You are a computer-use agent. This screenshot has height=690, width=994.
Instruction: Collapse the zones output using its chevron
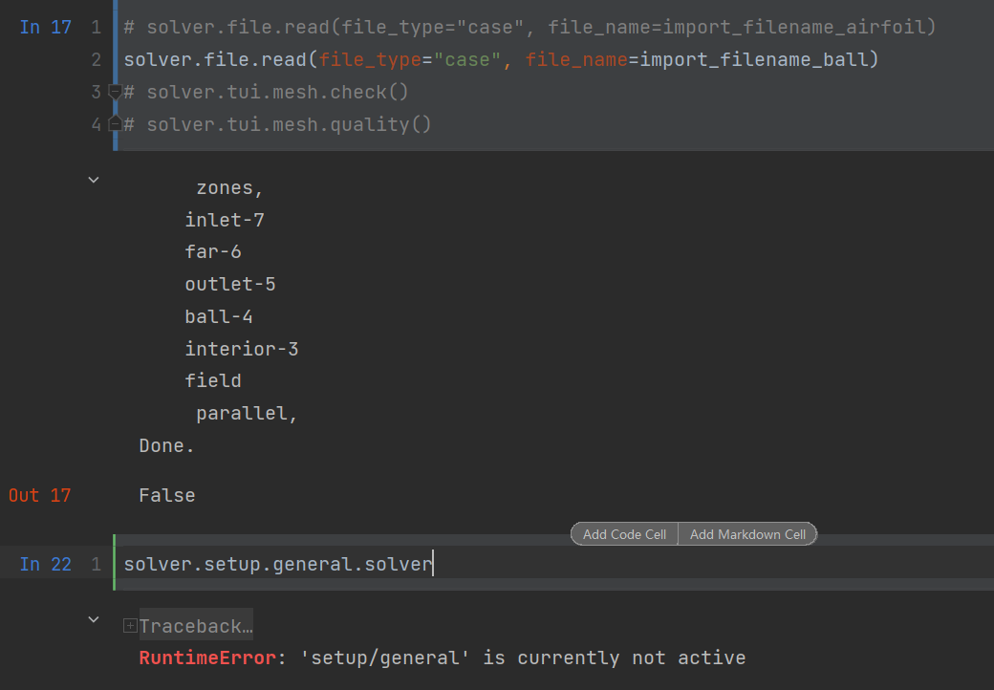tap(93, 179)
